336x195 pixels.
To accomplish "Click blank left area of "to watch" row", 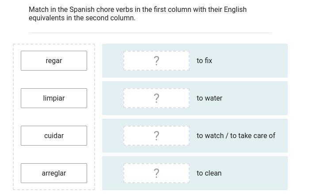I will pos(113,135).
